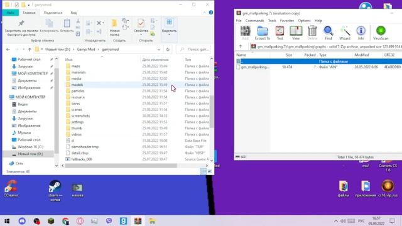
Task: Launch the Wizard wand in WinRAR
Action: pos(345,33)
